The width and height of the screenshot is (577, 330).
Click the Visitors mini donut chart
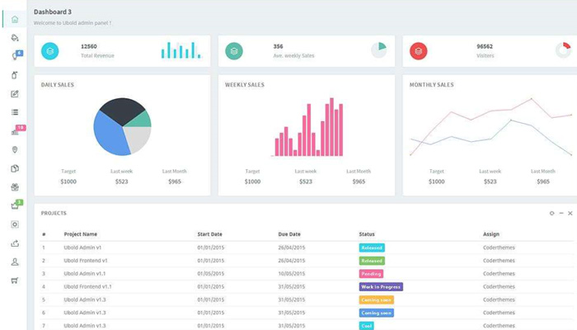pos(563,50)
